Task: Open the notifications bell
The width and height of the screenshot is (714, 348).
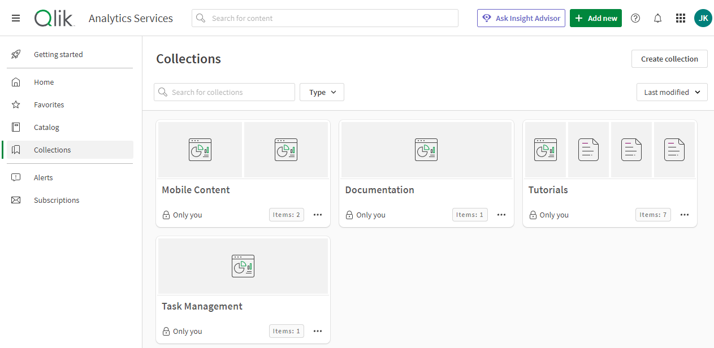Action: click(x=657, y=18)
